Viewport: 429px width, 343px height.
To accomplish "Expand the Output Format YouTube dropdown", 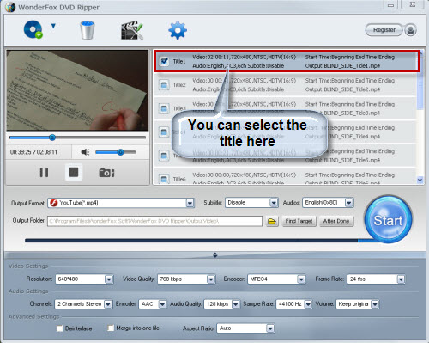I will [x=190, y=203].
